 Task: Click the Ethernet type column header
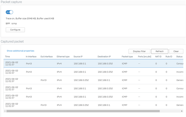tap(63, 57)
